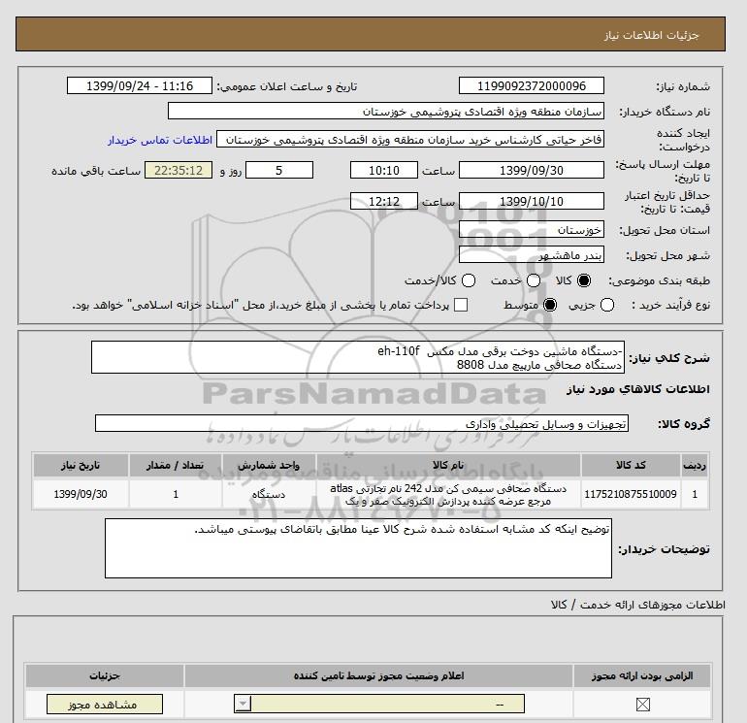Image resolution: width=747 pixels, height=723 pixels.
Task: Click the ردیف column header
Action: pyautogui.click(x=695, y=465)
